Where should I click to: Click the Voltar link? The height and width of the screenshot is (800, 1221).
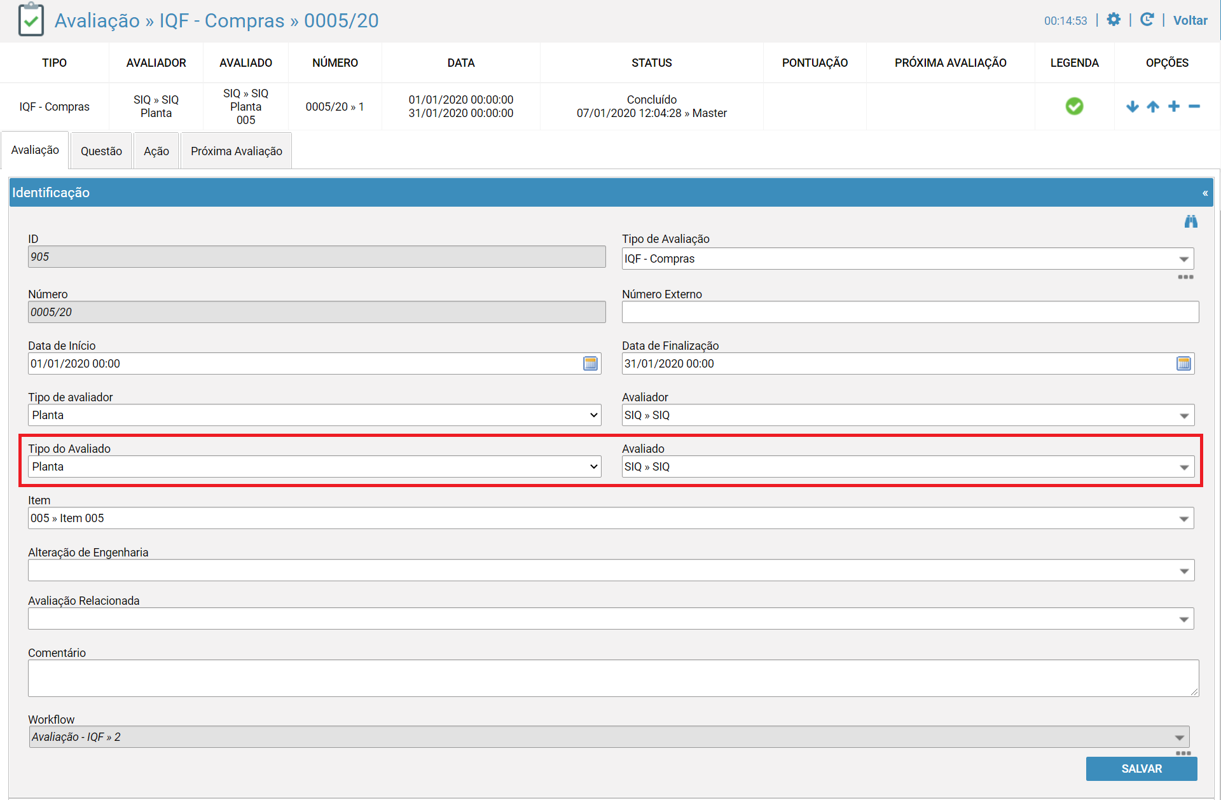point(1190,20)
